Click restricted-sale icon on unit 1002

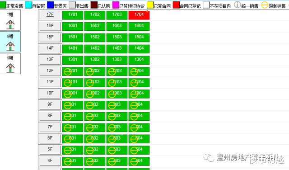(x=90, y=94)
